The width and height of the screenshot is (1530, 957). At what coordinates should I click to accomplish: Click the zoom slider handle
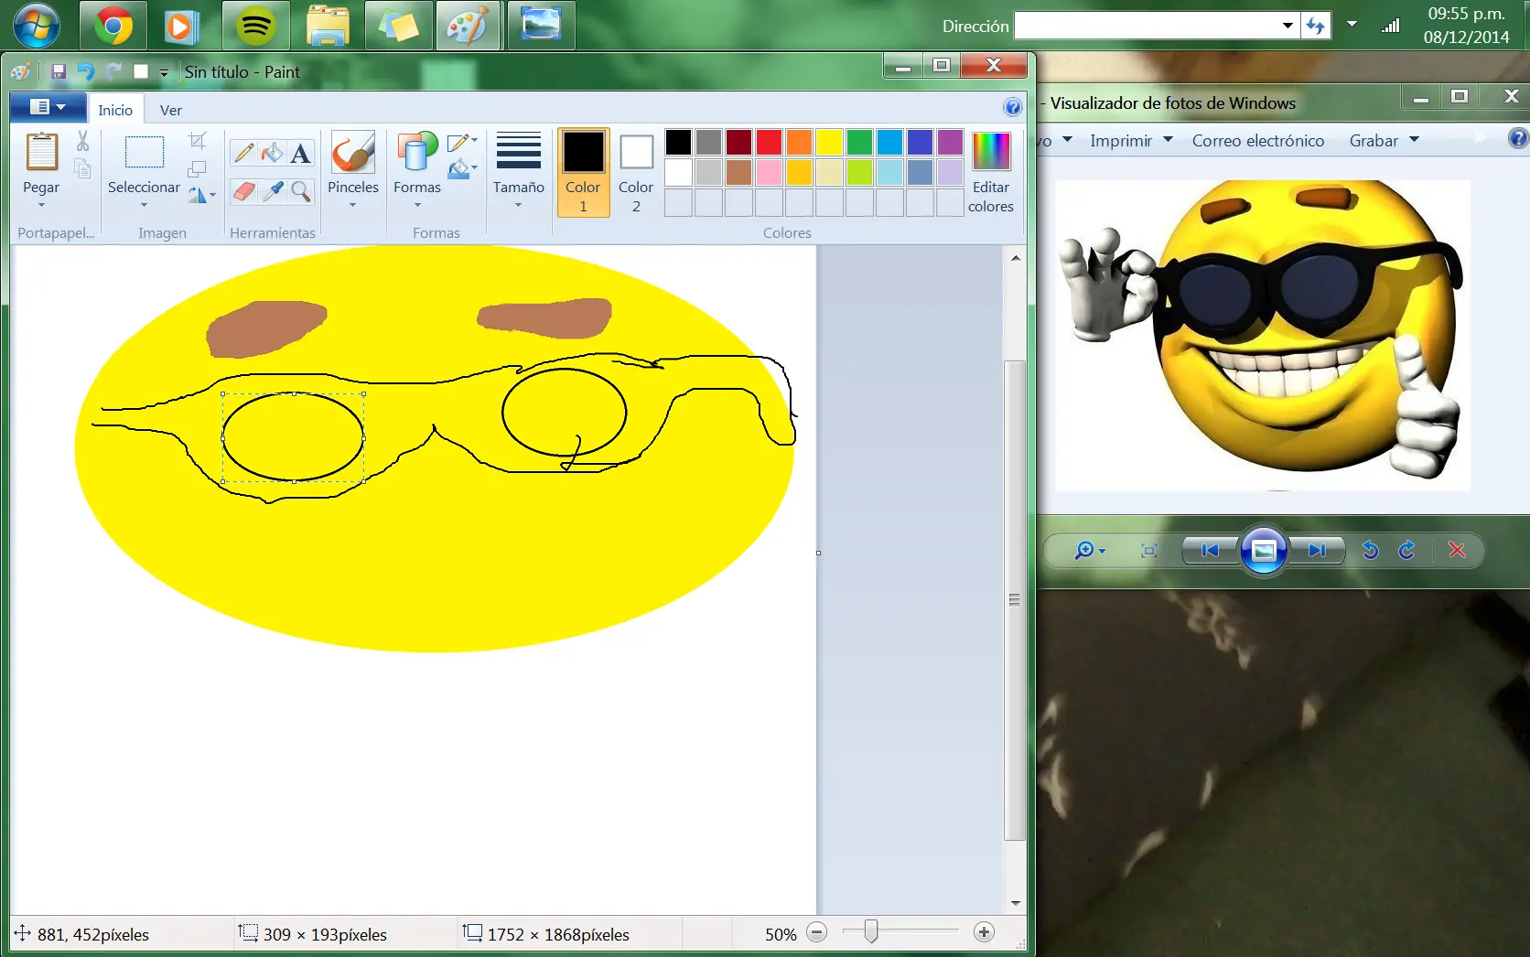tap(871, 931)
